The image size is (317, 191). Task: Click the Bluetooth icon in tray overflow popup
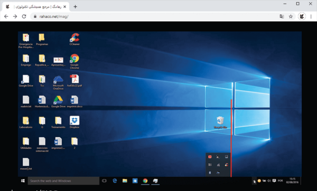point(210,173)
